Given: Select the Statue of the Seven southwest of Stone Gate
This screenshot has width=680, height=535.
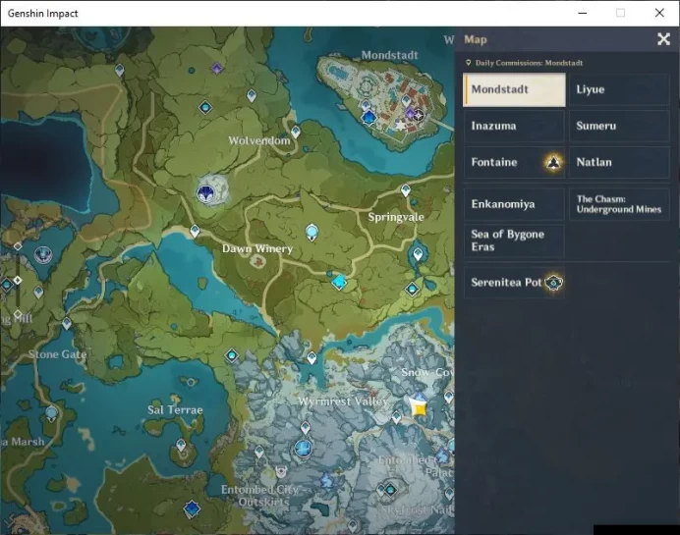Looking at the screenshot, I should coord(52,413).
